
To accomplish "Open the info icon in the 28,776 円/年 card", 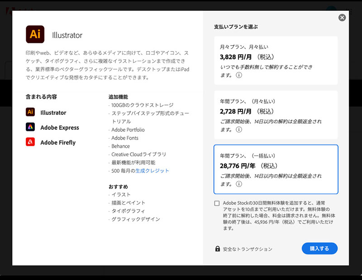I will [239, 184].
